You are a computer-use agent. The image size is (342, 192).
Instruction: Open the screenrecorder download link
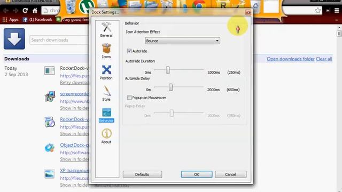[x=75, y=94]
